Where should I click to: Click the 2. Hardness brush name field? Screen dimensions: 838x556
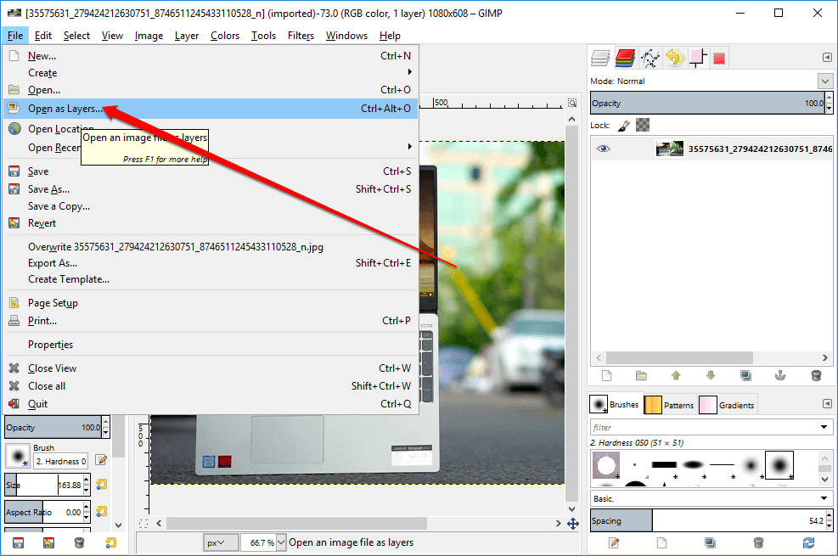click(61, 462)
